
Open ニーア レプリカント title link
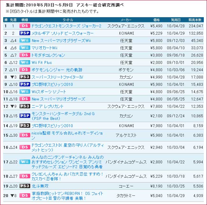click(x=47, y=106)
